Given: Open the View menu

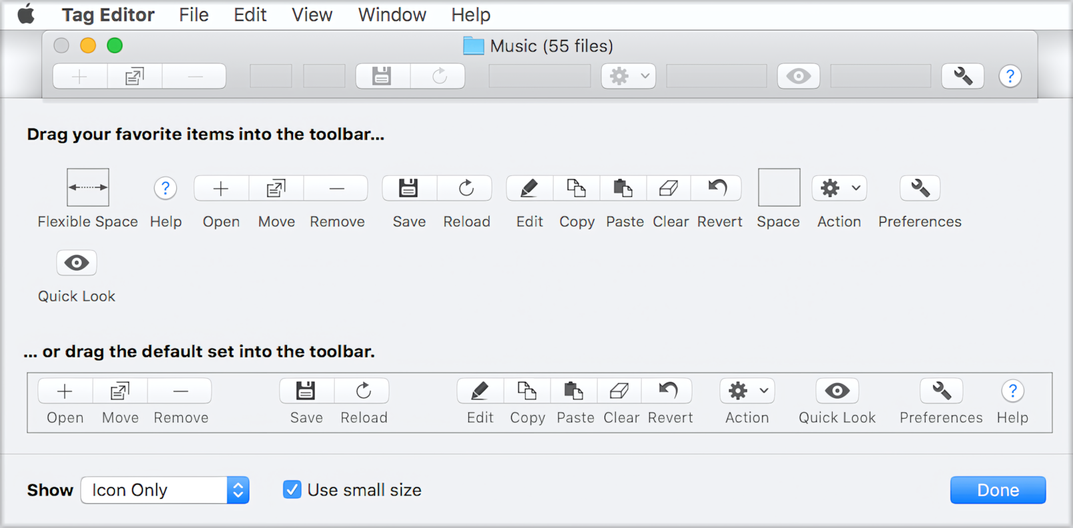Looking at the screenshot, I should click(x=312, y=15).
